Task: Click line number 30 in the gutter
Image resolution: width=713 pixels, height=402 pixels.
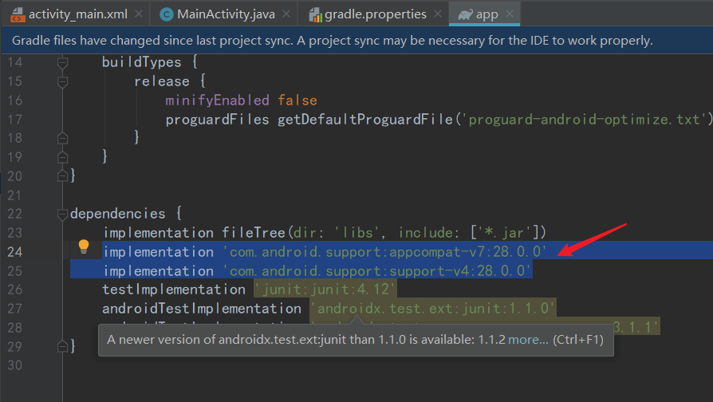Action: pos(15,365)
